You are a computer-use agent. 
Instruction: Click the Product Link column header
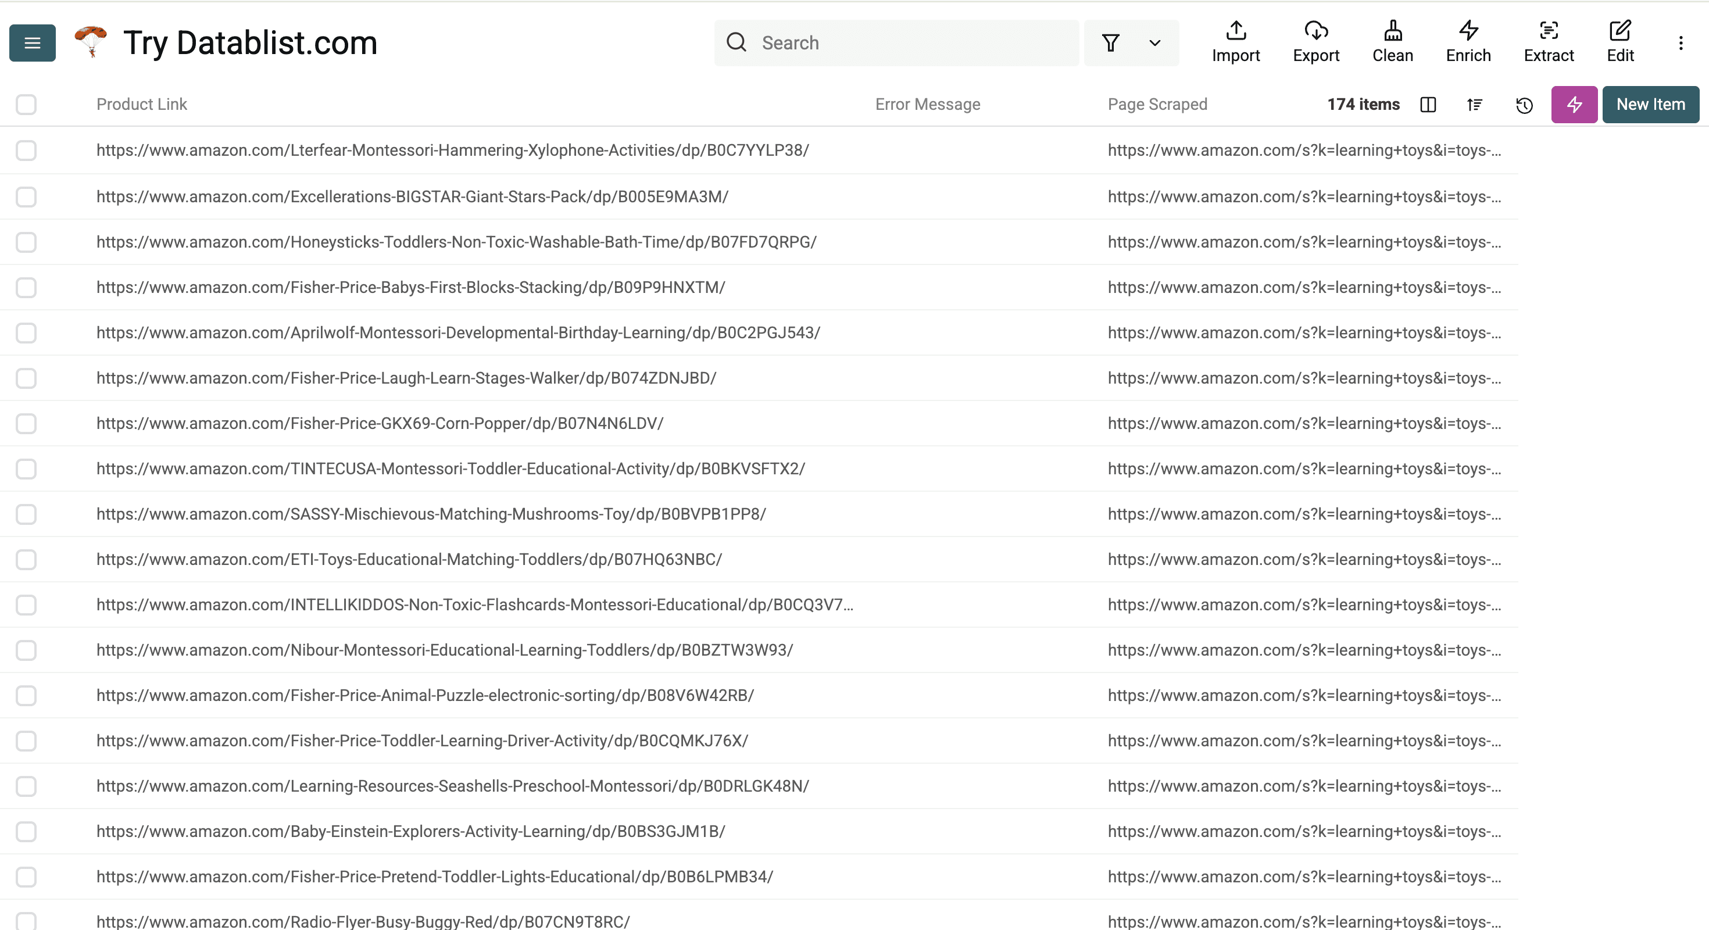coord(141,104)
